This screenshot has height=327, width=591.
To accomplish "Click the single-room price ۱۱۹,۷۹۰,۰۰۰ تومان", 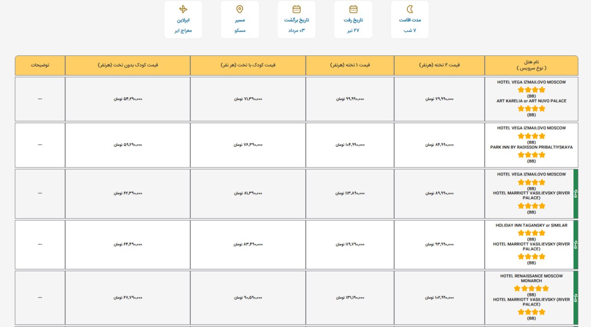I will pos(350,244).
